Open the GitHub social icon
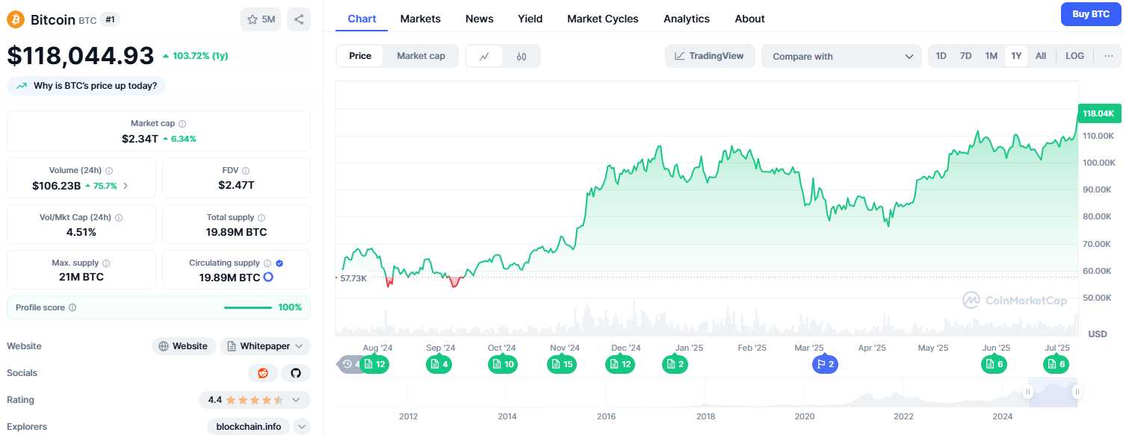The width and height of the screenshot is (1126, 435). tap(296, 373)
